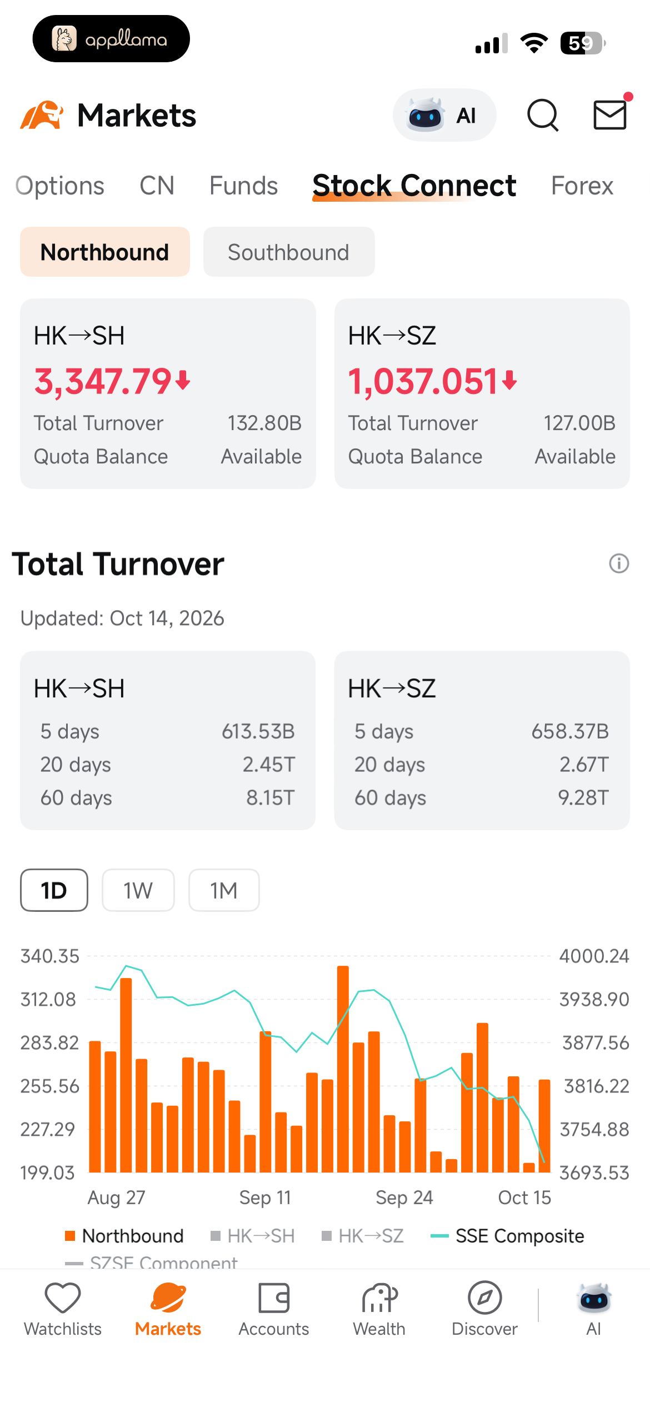This screenshot has height=1407, width=650.
Task: Tap the cellular signal bars icon
Action: click(492, 43)
